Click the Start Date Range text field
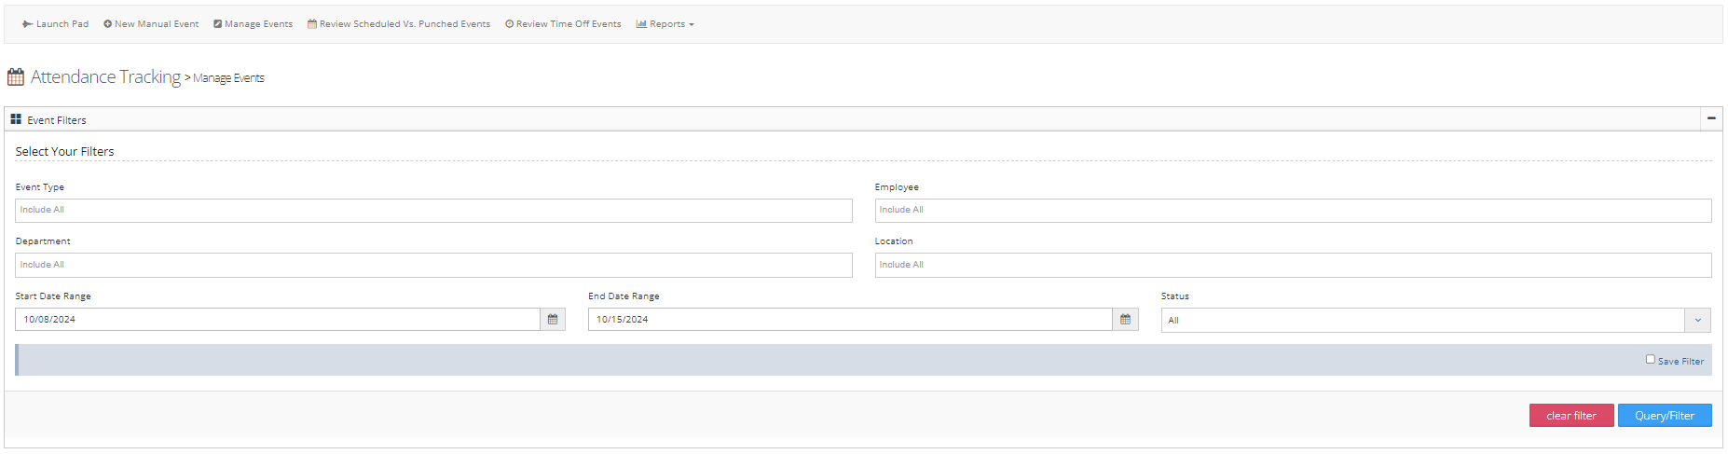The image size is (1728, 454). tap(278, 320)
